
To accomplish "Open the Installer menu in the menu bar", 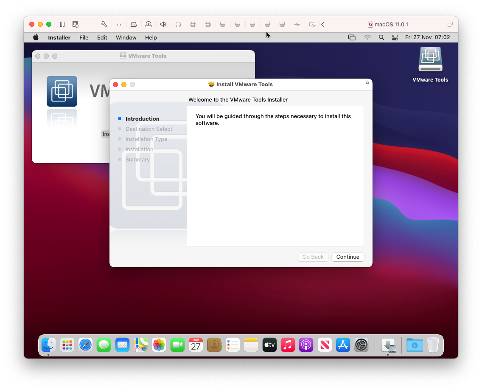I will point(59,37).
